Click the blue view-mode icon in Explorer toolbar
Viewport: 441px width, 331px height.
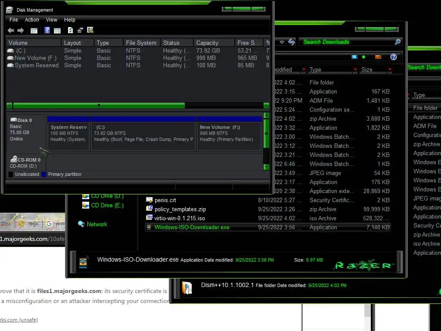point(354,57)
